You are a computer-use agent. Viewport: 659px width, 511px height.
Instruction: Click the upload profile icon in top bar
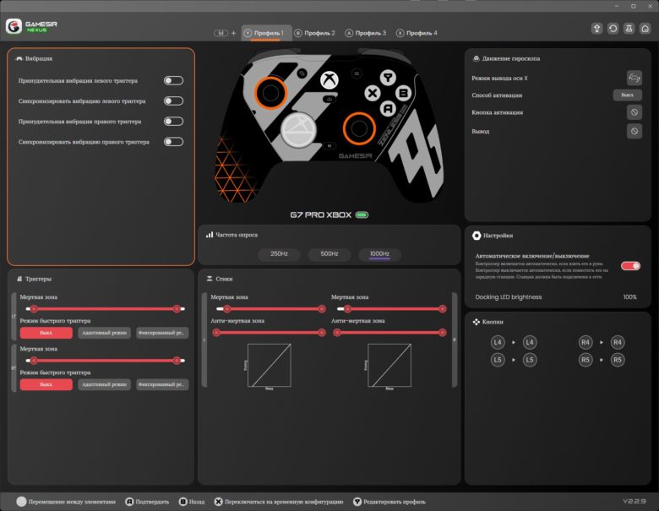[x=596, y=29]
